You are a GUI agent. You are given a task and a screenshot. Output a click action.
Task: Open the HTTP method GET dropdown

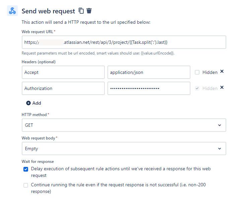[x=124, y=125]
